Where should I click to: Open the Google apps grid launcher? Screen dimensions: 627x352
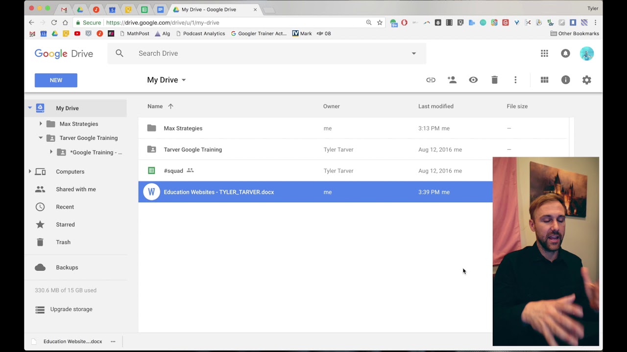pyautogui.click(x=544, y=53)
